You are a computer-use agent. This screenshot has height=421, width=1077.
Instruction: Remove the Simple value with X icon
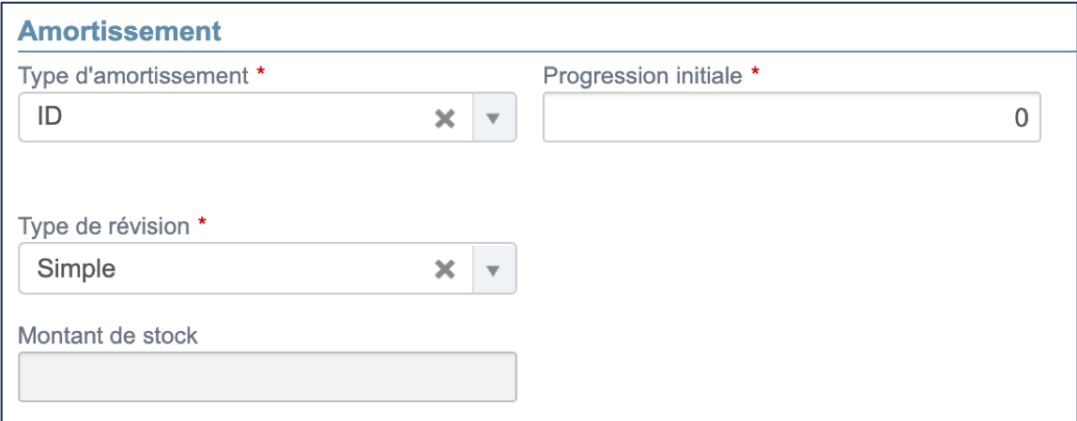click(444, 269)
